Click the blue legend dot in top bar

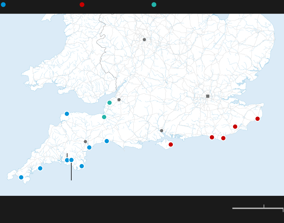pos(3,5)
